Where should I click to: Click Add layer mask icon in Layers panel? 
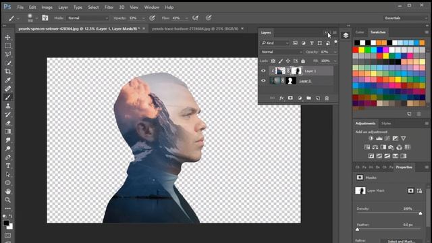tap(290, 98)
